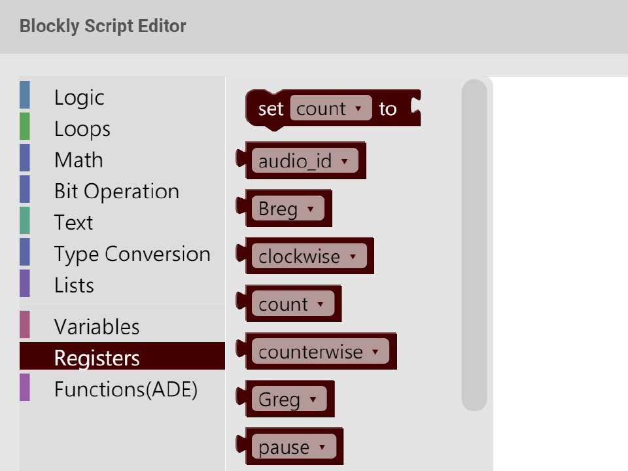
Task: Open the Lists category
Action: point(74,286)
